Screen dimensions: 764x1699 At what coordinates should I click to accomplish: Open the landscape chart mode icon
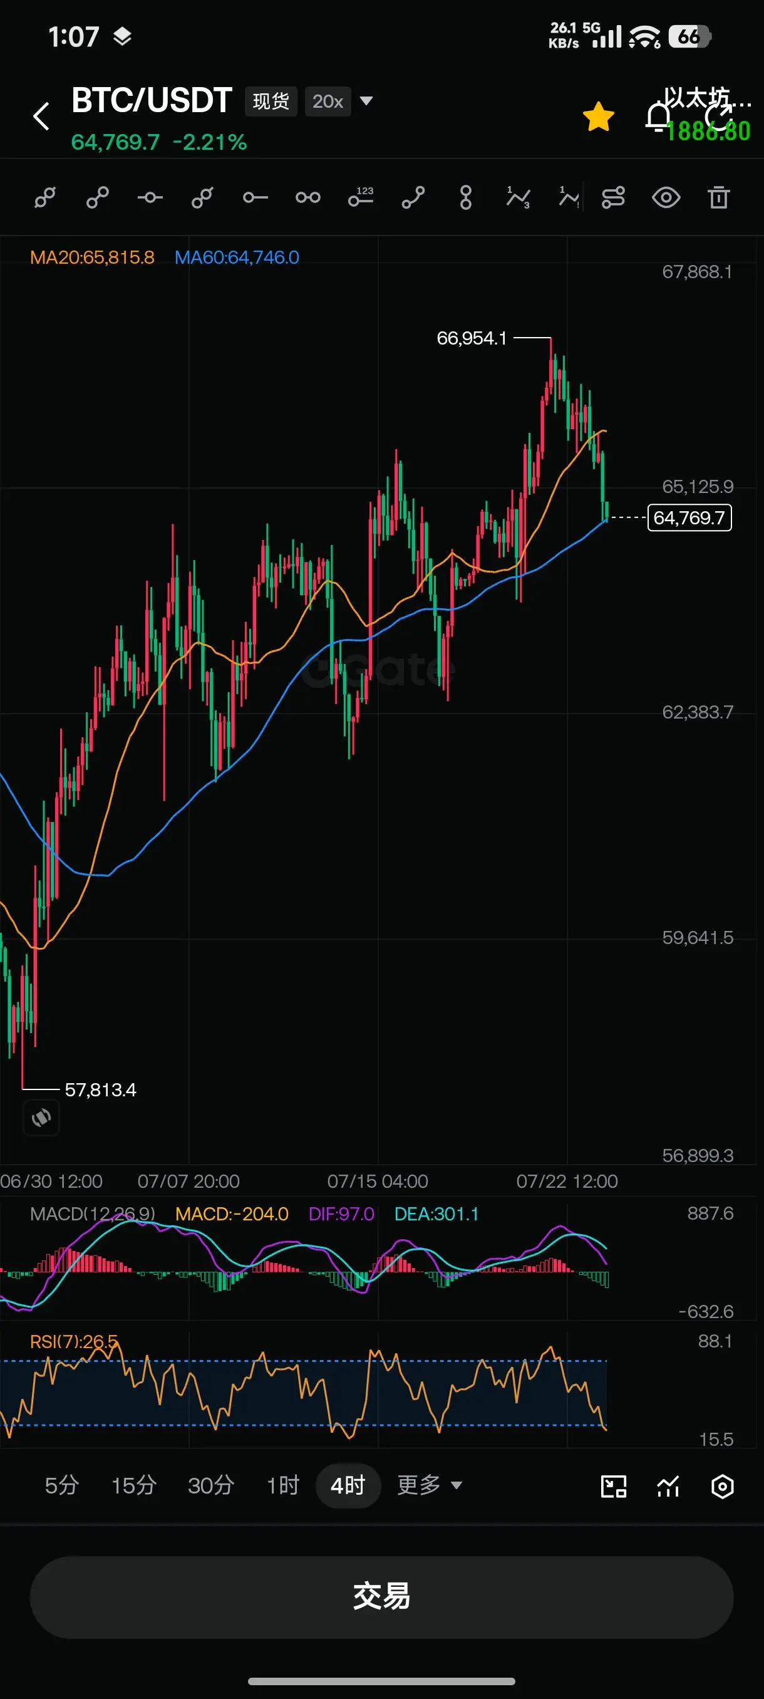[x=614, y=1487]
